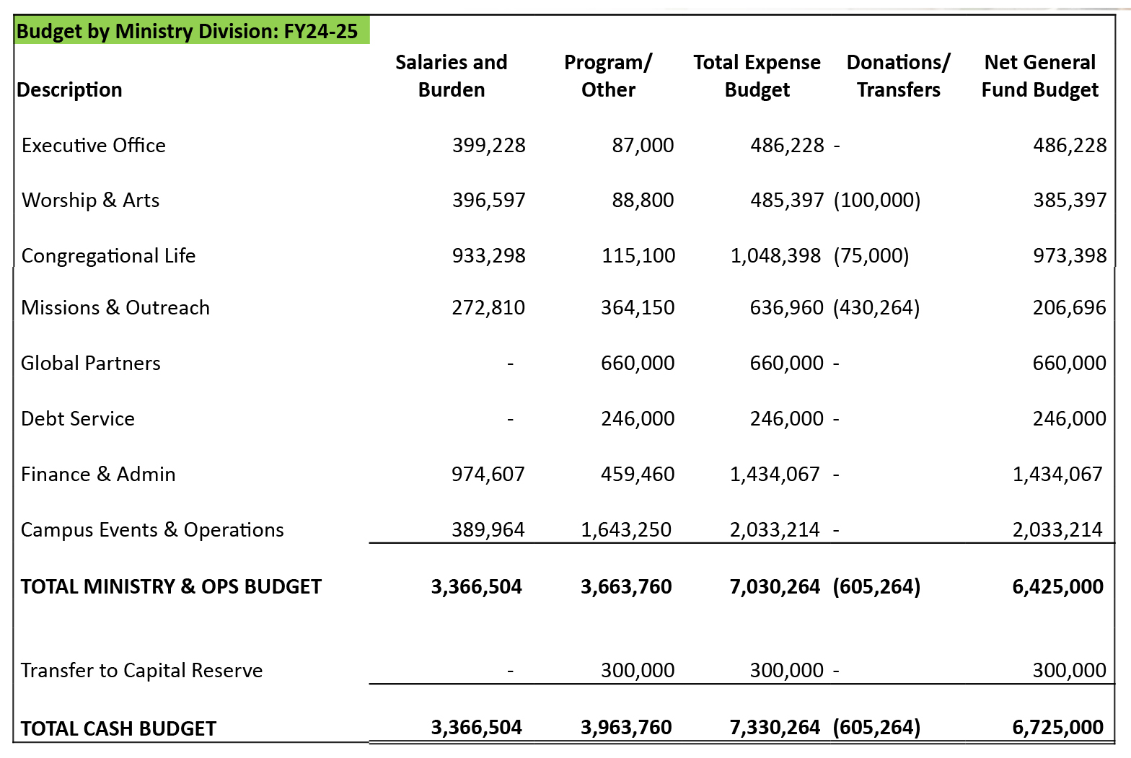Click Total Ministry program total 3,663,760
Image resolution: width=1131 pixels, height=758 pixels.
pyautogui.click(x=626, y=587)
